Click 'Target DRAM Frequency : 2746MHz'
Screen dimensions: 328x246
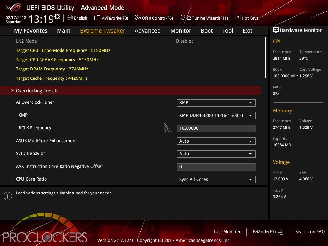(x=52, y=69)
